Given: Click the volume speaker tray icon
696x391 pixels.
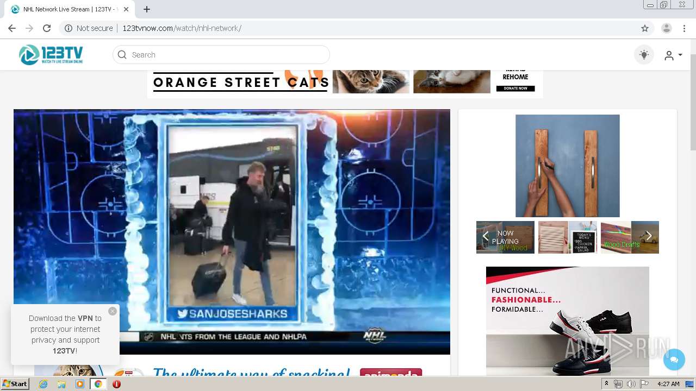Looking at the screenshot, I should (x=631, y=384).
